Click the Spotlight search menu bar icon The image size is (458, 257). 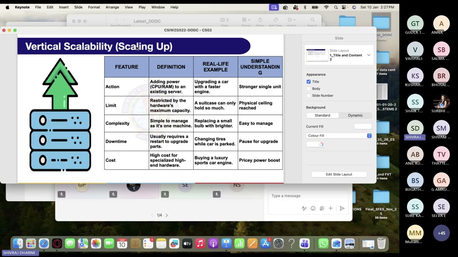(x=336, y=7)
